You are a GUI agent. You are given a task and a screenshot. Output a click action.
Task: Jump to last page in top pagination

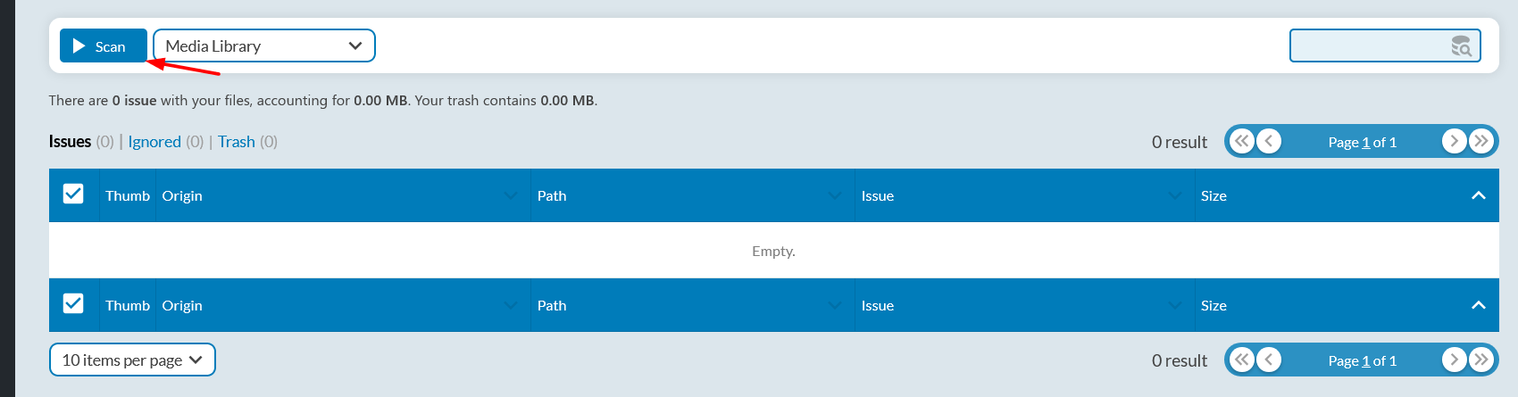(1481, 141)
